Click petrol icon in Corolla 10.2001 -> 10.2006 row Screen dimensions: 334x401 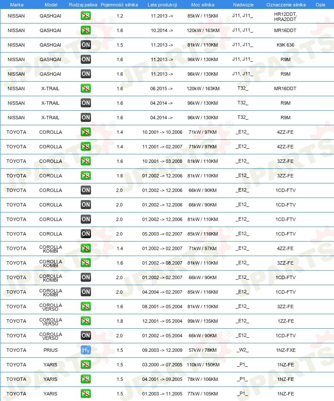tap(85, 132)
